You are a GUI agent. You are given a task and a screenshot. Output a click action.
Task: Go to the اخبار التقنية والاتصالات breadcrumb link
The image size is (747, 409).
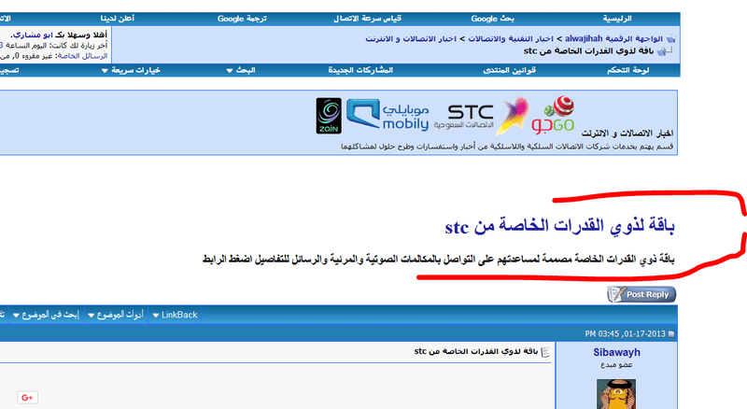point(510,38)
